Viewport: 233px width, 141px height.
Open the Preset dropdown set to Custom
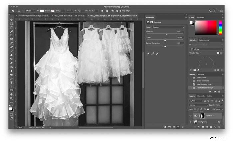click(x=168, y=28)
